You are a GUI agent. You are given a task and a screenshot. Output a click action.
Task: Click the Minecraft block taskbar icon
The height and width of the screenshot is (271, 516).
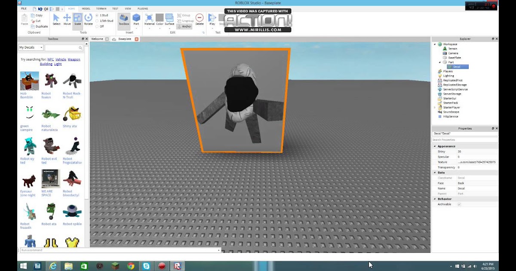coord(115,266)
